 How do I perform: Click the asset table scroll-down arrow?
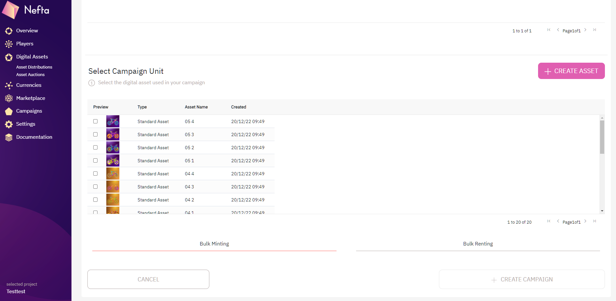(x=602, y=211)
